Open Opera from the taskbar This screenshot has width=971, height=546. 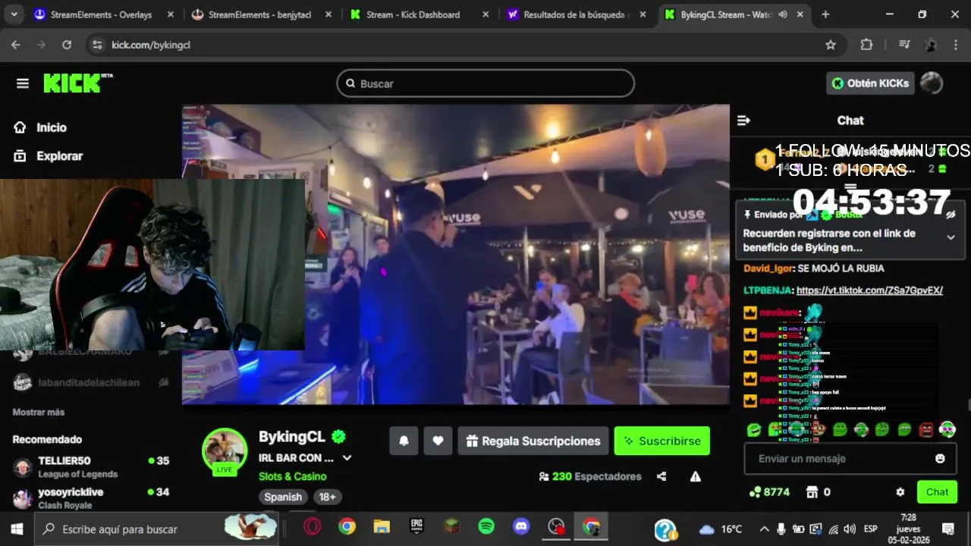[312, 526]
